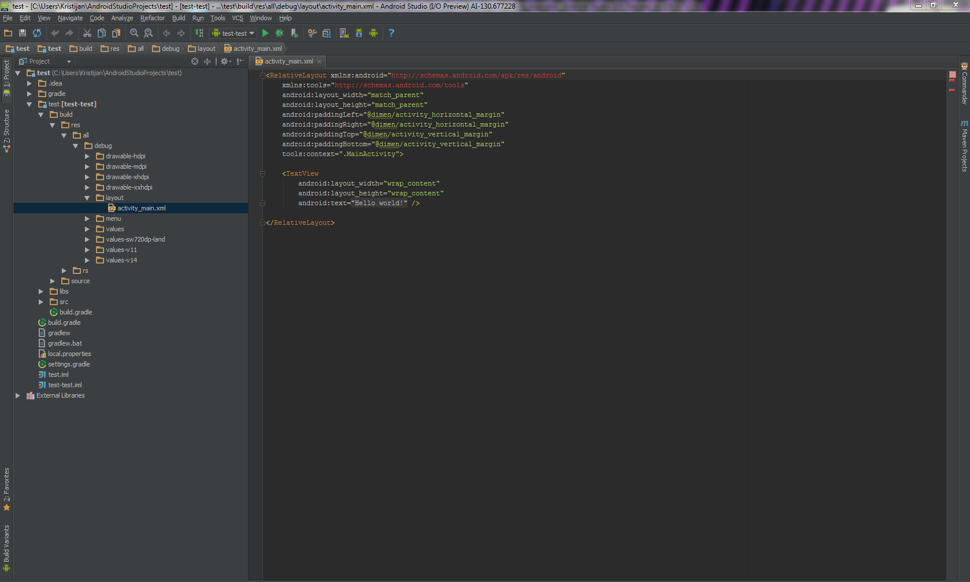Toggle the Build Variants panel
This screenshot has height=582, width=970.
pyautogui.click(x=6, y=548)
